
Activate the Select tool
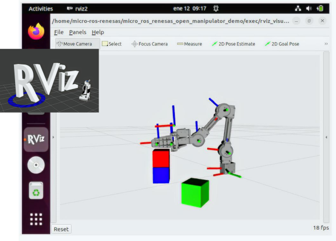[111, 44]
